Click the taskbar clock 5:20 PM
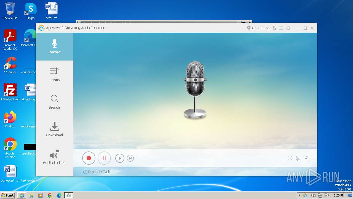This screenshot has height=199, width=353. [x=339, y=195]
